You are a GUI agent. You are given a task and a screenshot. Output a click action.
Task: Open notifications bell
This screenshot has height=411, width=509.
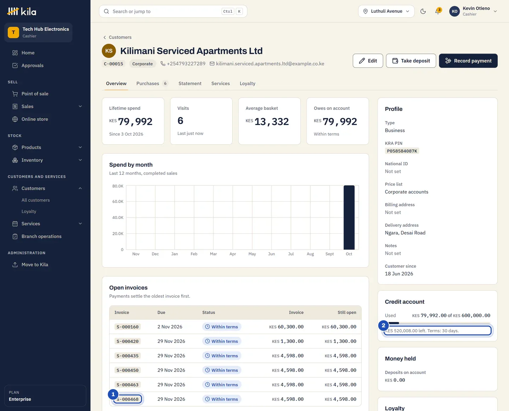(438, 11)
